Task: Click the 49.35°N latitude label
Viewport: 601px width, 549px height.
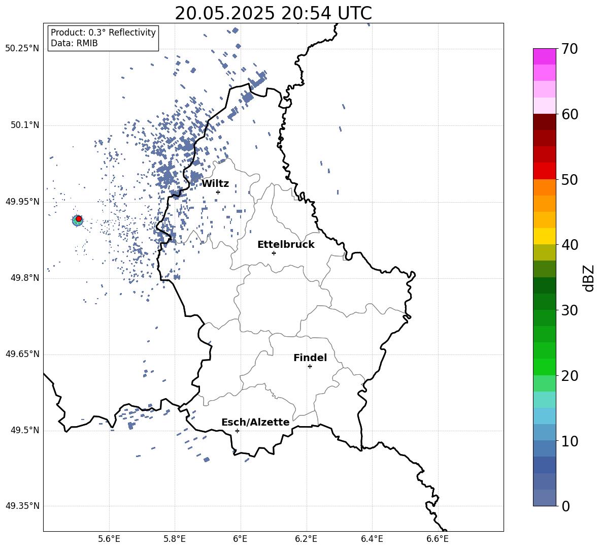Action: 22,506
